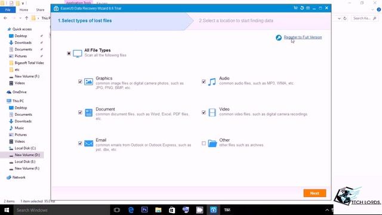382x215 pixels.
Task: Click the feedback icon in EaseUS title bar
Action: [x=308, y=8]
